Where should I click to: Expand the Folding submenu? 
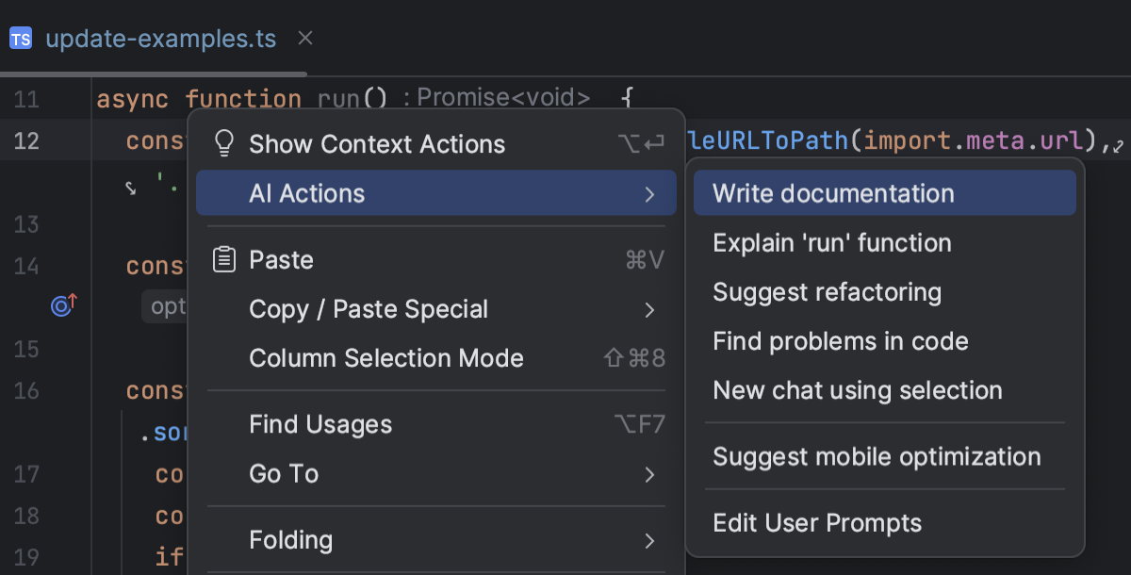649,541
